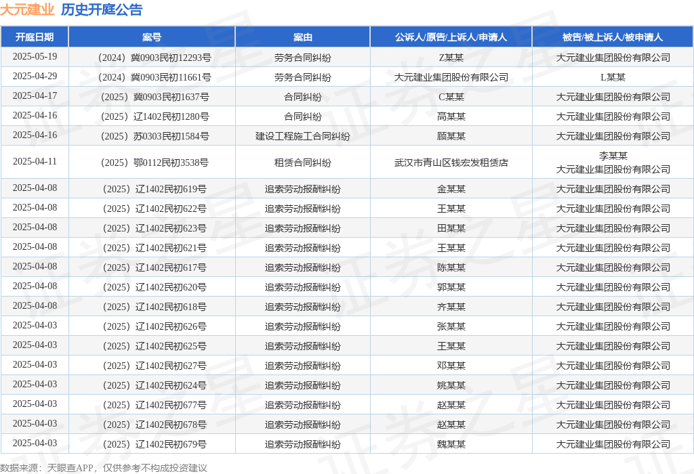Image resolution: width=694 pixels, height=474 pixels.
Task: Click plaintiff cell 顾某某
Action: pos(451,136)
